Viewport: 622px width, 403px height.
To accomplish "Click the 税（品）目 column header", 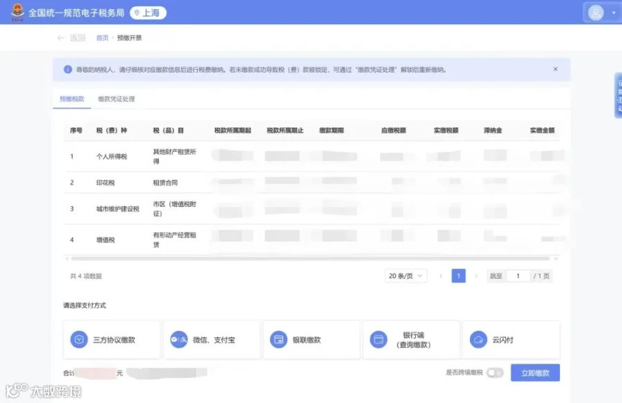I will (x=168, y=130).
